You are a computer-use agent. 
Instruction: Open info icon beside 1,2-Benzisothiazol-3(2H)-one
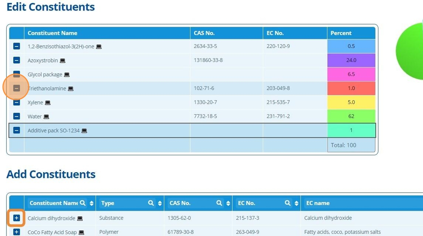pos(99,47)
